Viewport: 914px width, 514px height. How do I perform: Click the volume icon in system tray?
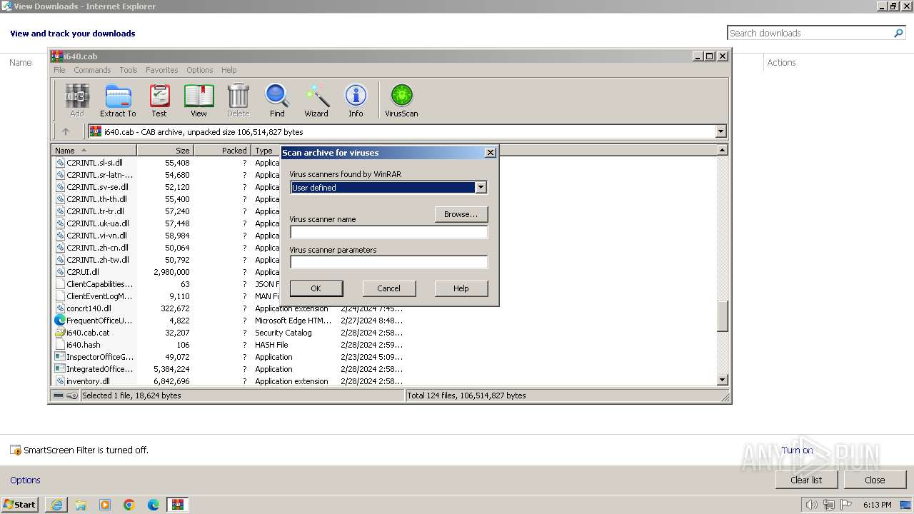[811, 505]
